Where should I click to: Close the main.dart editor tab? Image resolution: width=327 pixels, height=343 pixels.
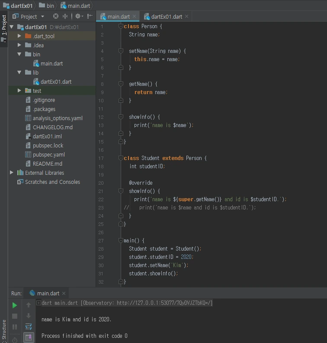pos(135,16)
